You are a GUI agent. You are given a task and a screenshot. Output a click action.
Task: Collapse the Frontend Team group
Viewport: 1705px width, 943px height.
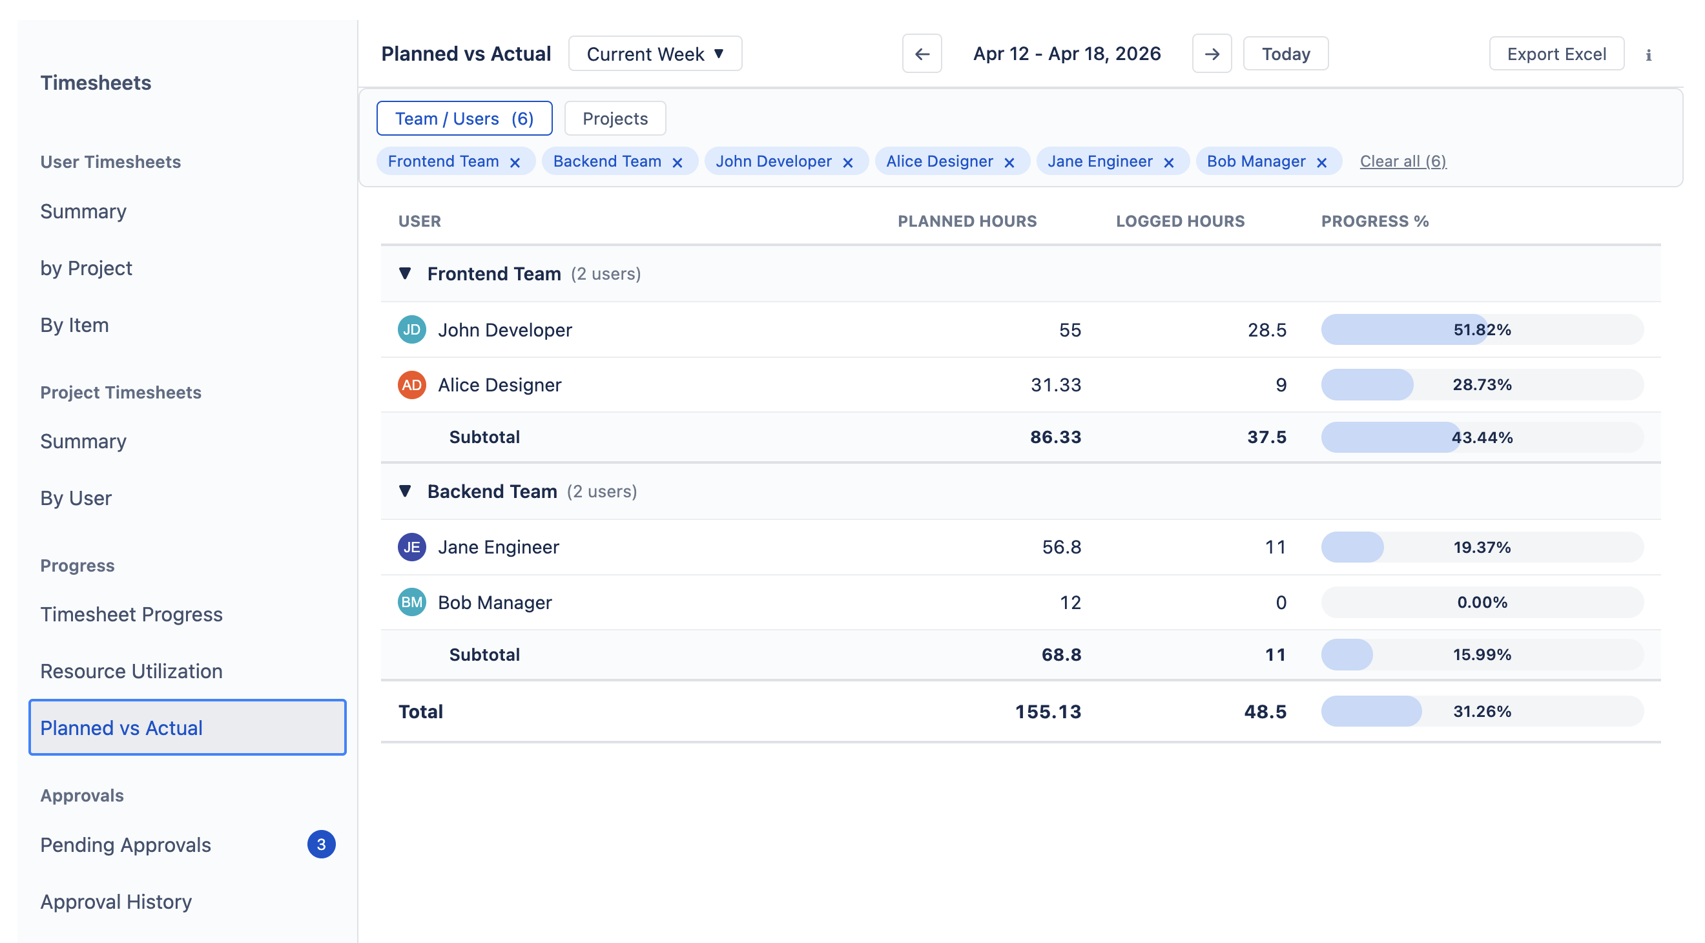405,273
